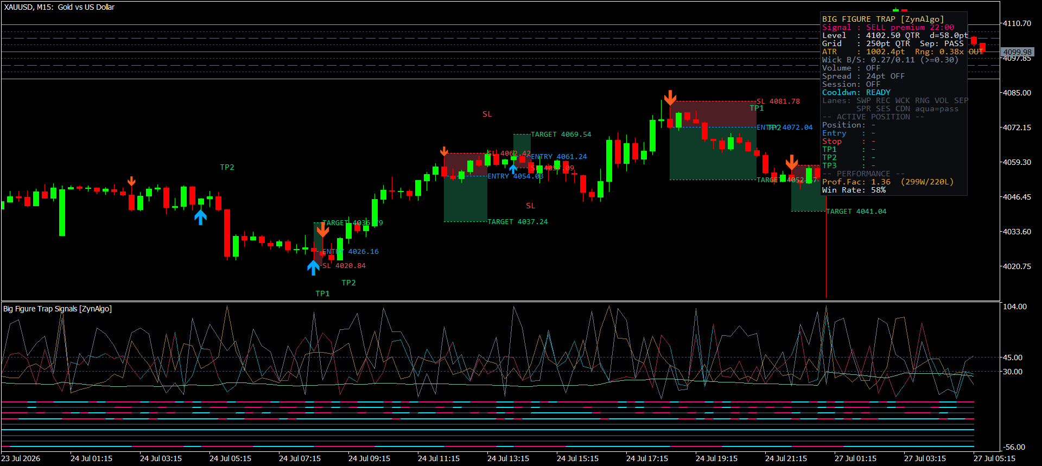Screen dimensions: 1042x466
Task: Select the 'TARGET 4041.04' label
Action: [856, 212]
